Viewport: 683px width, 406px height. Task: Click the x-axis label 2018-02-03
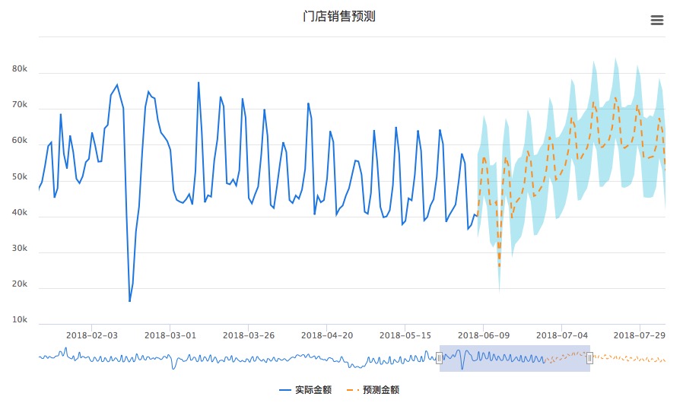(x=92, y=335)
